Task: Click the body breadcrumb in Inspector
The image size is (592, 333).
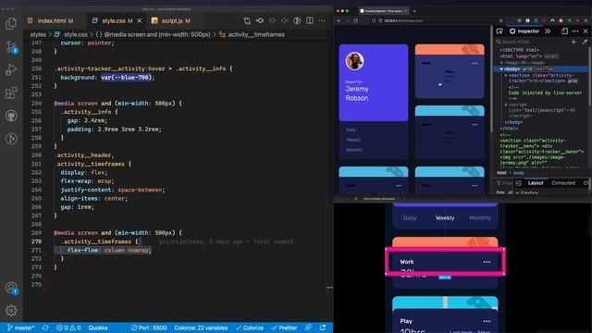Action: tap(519, 173)
